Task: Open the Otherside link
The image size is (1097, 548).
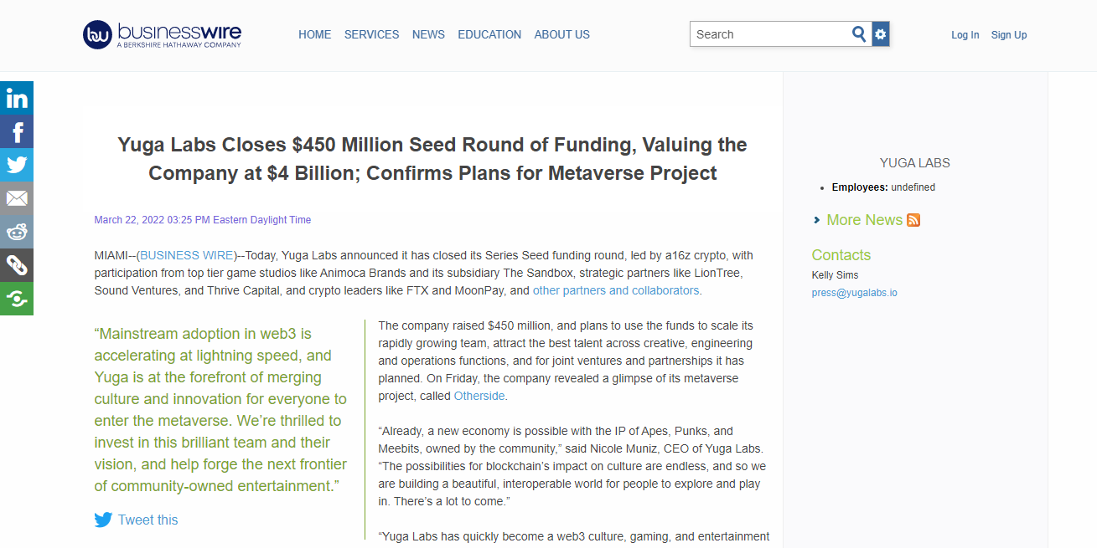Action: click(x=479, y=396)
